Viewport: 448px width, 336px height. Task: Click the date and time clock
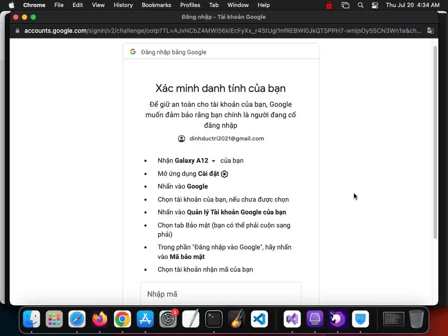point(413,5)
